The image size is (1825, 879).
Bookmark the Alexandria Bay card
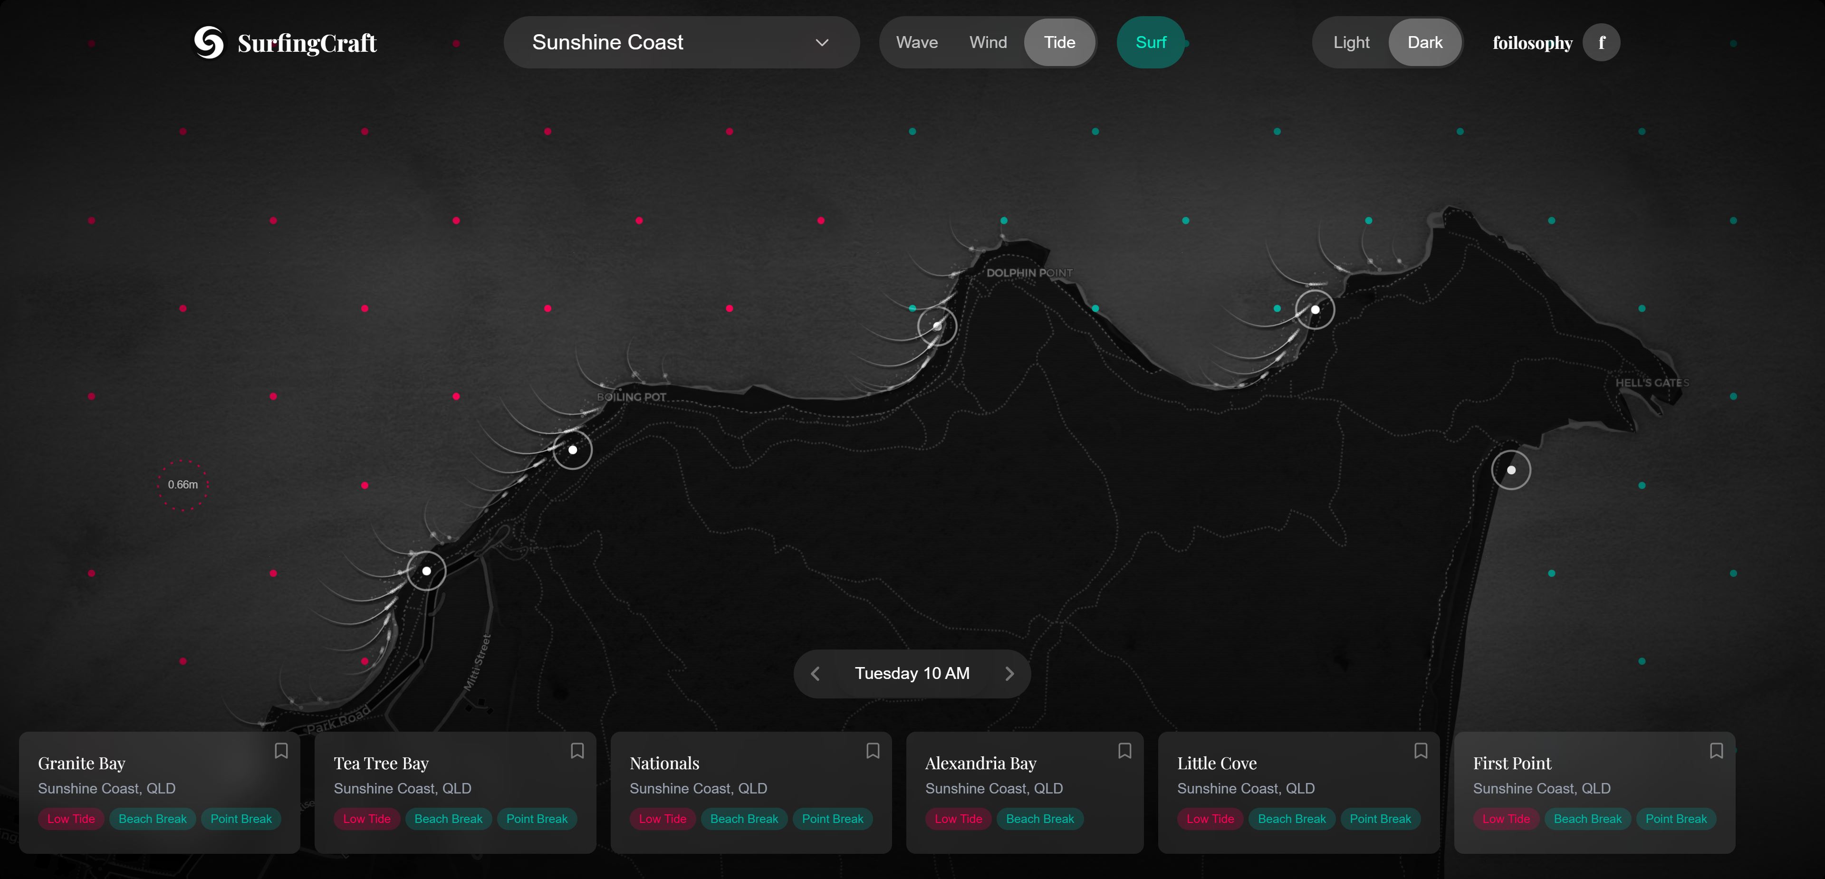(x=1124, y=751)
